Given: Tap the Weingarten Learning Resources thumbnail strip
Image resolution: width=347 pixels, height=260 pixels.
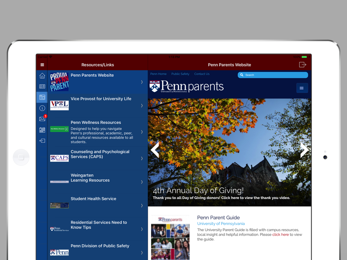Looking at the screenshot, I should [x=59, y=182].
